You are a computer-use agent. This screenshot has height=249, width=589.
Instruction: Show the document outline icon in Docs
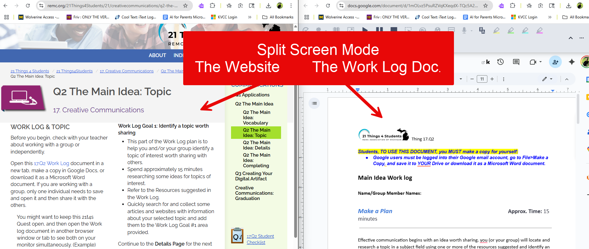[314, 103]
